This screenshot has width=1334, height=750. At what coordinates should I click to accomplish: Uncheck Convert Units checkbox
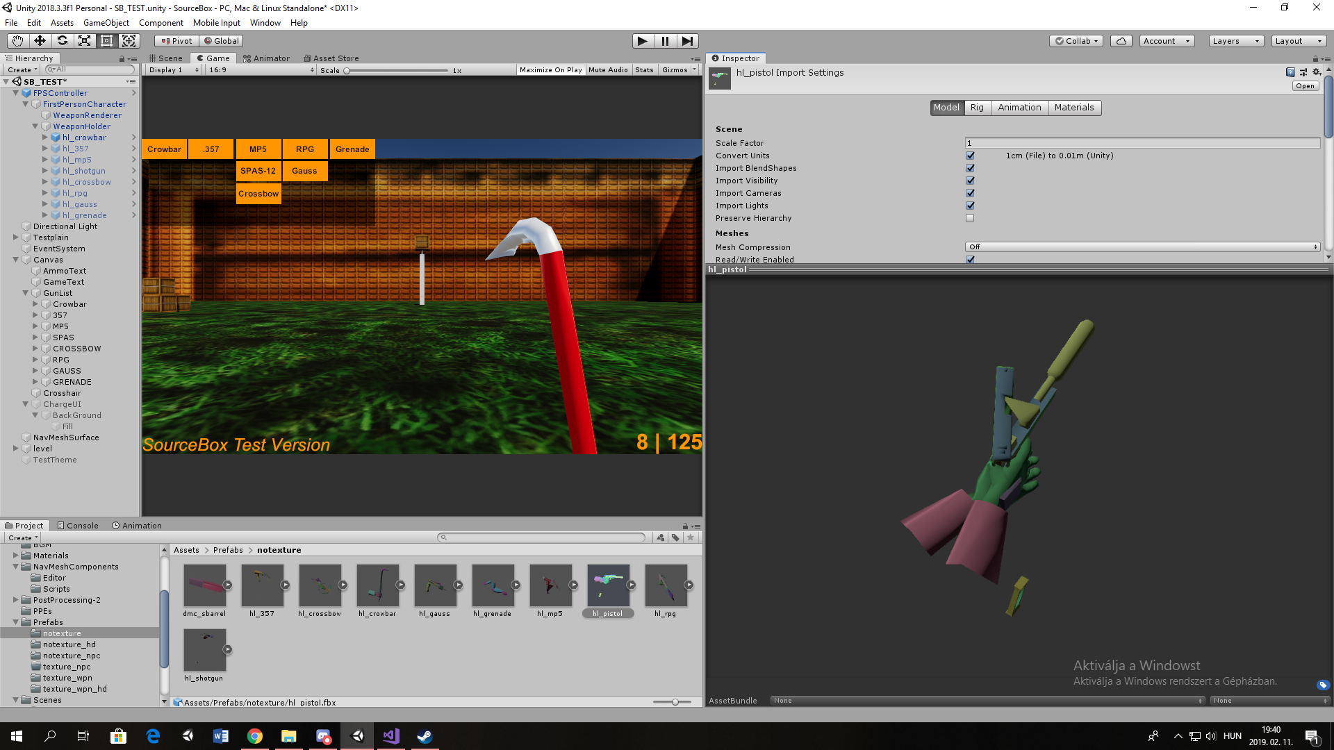coord(970,156)
